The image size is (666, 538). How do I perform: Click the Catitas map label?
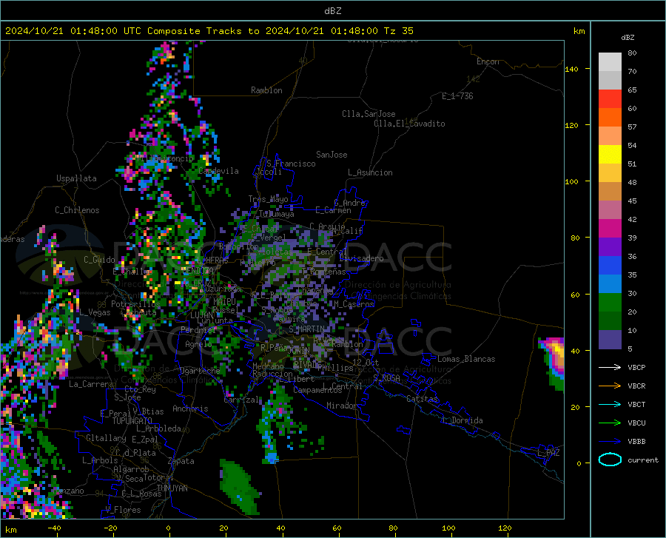point(422,399)
